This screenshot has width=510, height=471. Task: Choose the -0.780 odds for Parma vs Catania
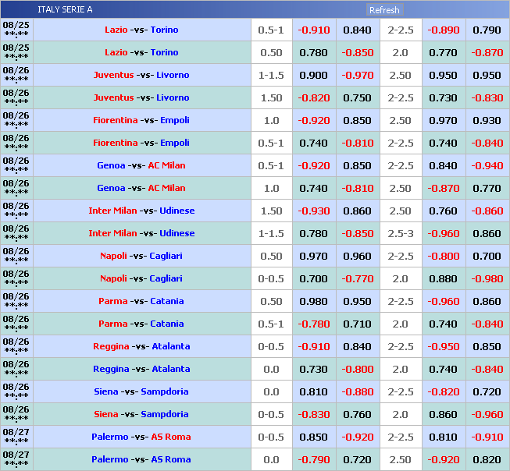pyautogui.click(x=313, y=324)
